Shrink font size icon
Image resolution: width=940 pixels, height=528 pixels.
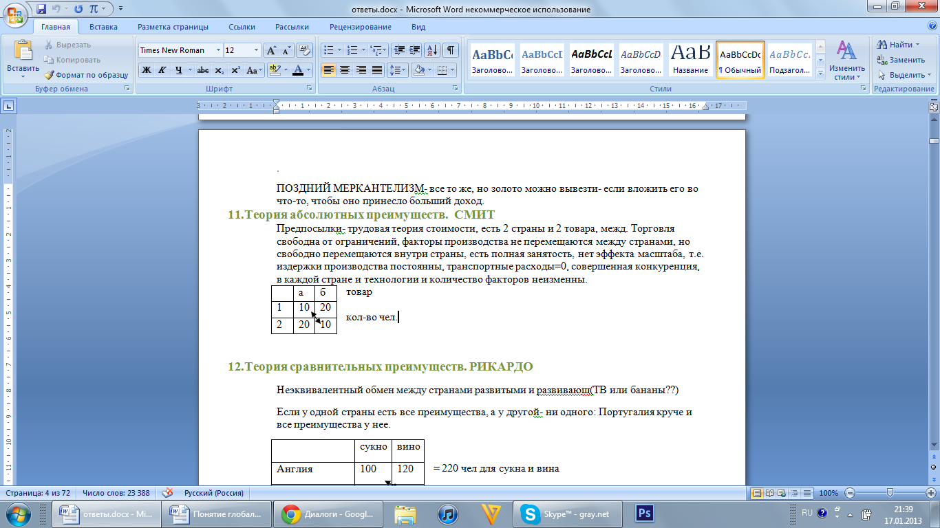click(x=286, y=50)
